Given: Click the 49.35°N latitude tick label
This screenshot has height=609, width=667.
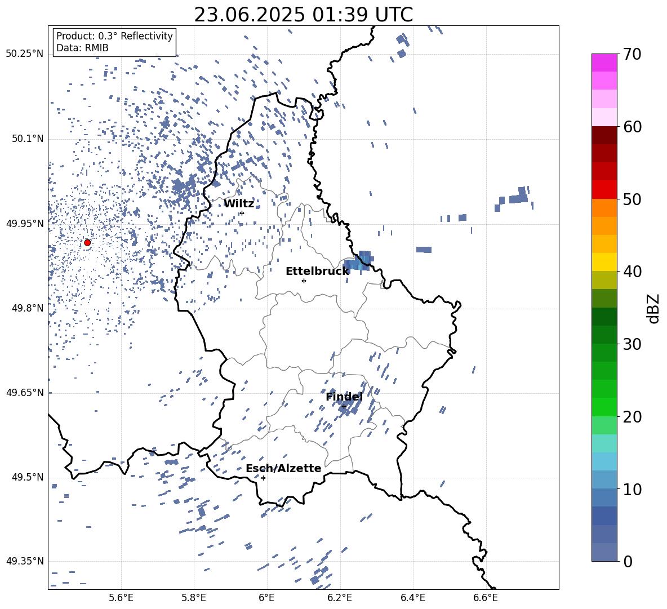Looking at the screenshot, I should coord(25,561).
